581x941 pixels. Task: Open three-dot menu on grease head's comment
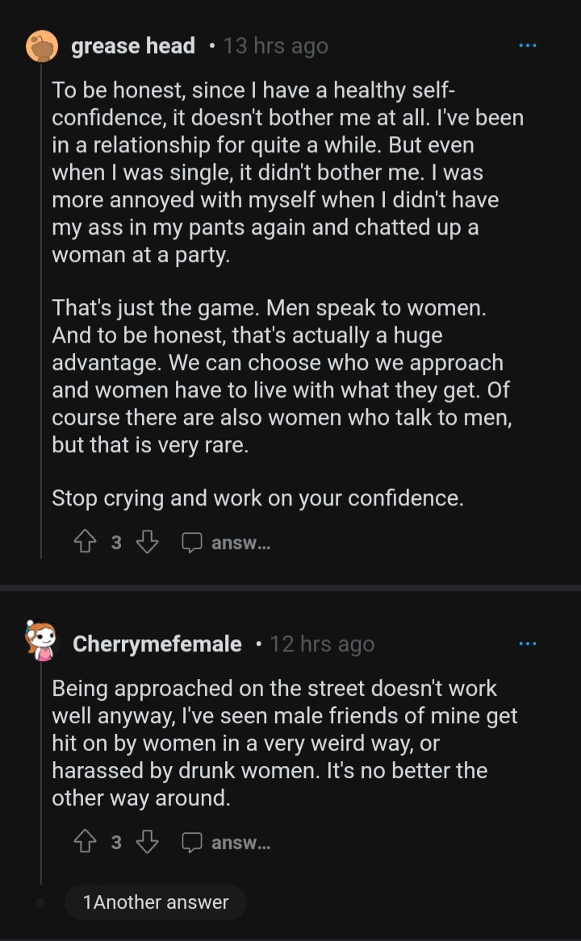click(528, 46)
